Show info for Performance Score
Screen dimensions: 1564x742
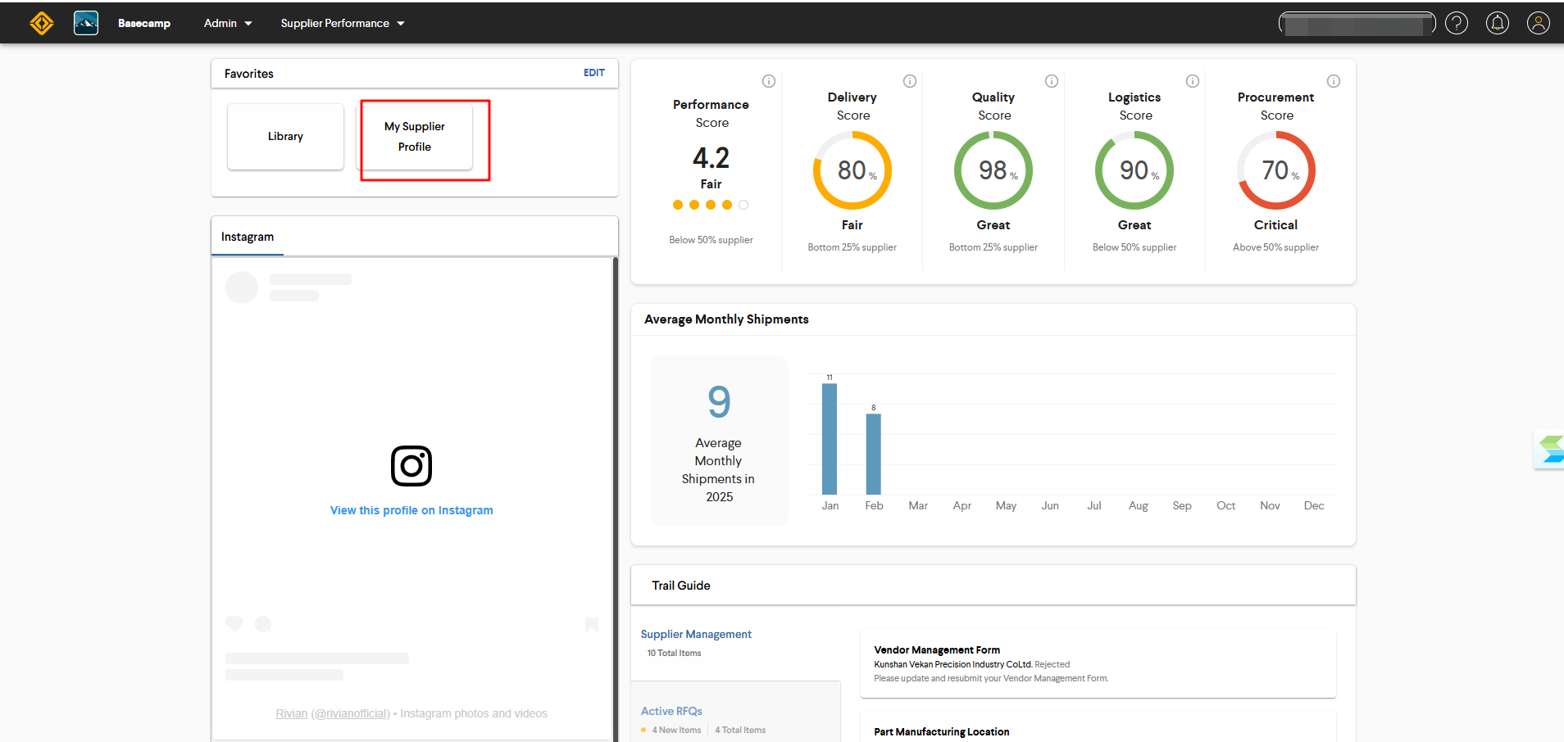[769, 81]
